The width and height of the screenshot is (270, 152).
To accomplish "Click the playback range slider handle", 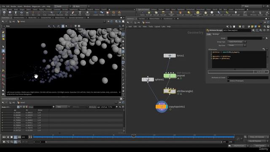I will pyautogui.click(x=46, y=142).
